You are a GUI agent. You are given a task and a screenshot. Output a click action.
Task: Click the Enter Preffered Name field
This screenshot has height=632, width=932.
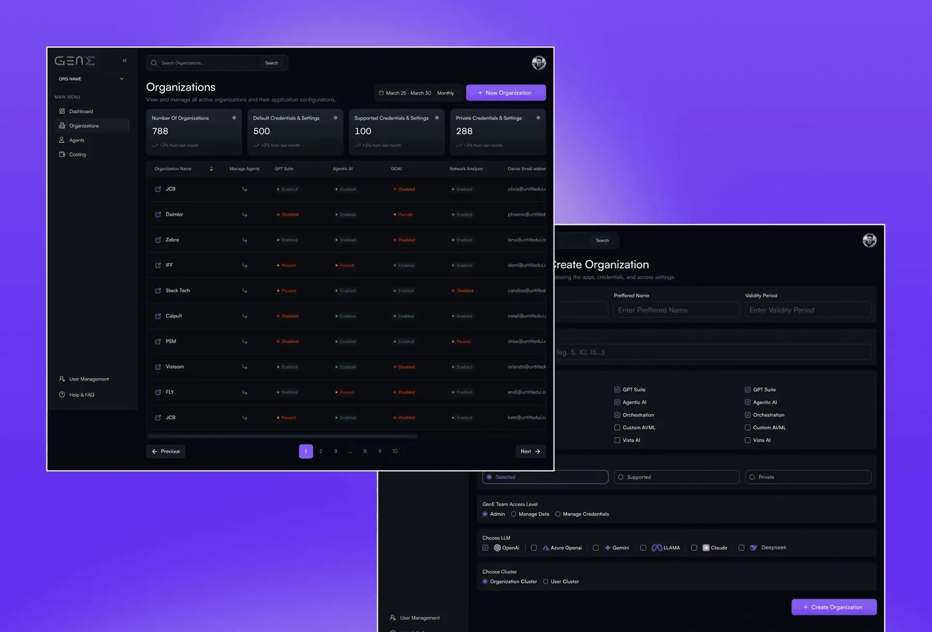click(x=676, y=310)
